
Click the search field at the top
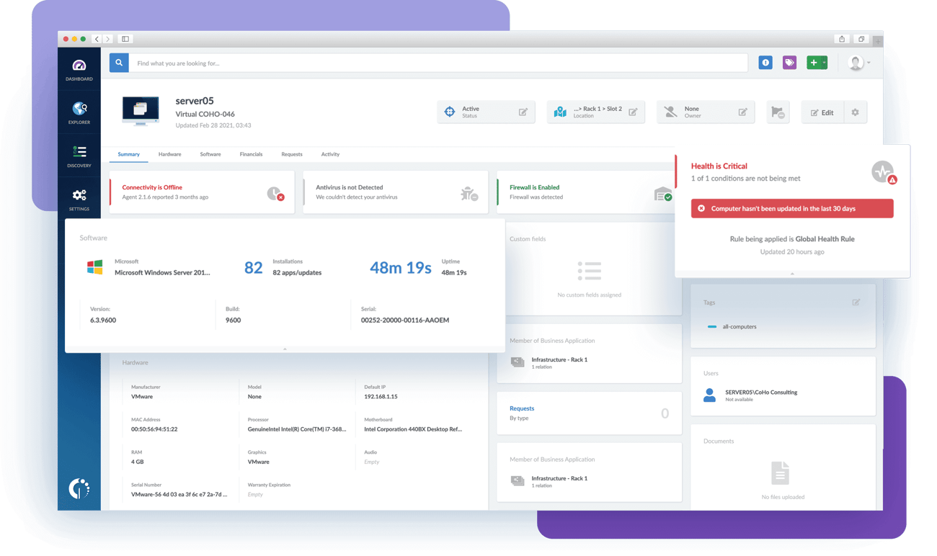pos(432,63)
